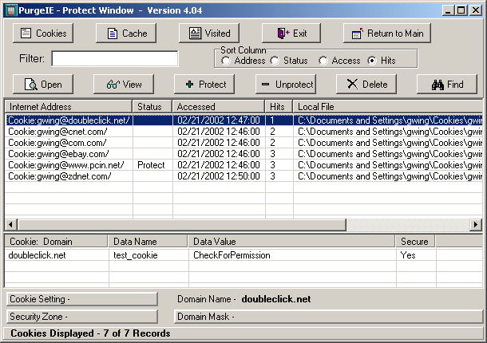This screenshot has width=487, height=343.
Task: Select Hits sort radio button
Action: [372, 61]
